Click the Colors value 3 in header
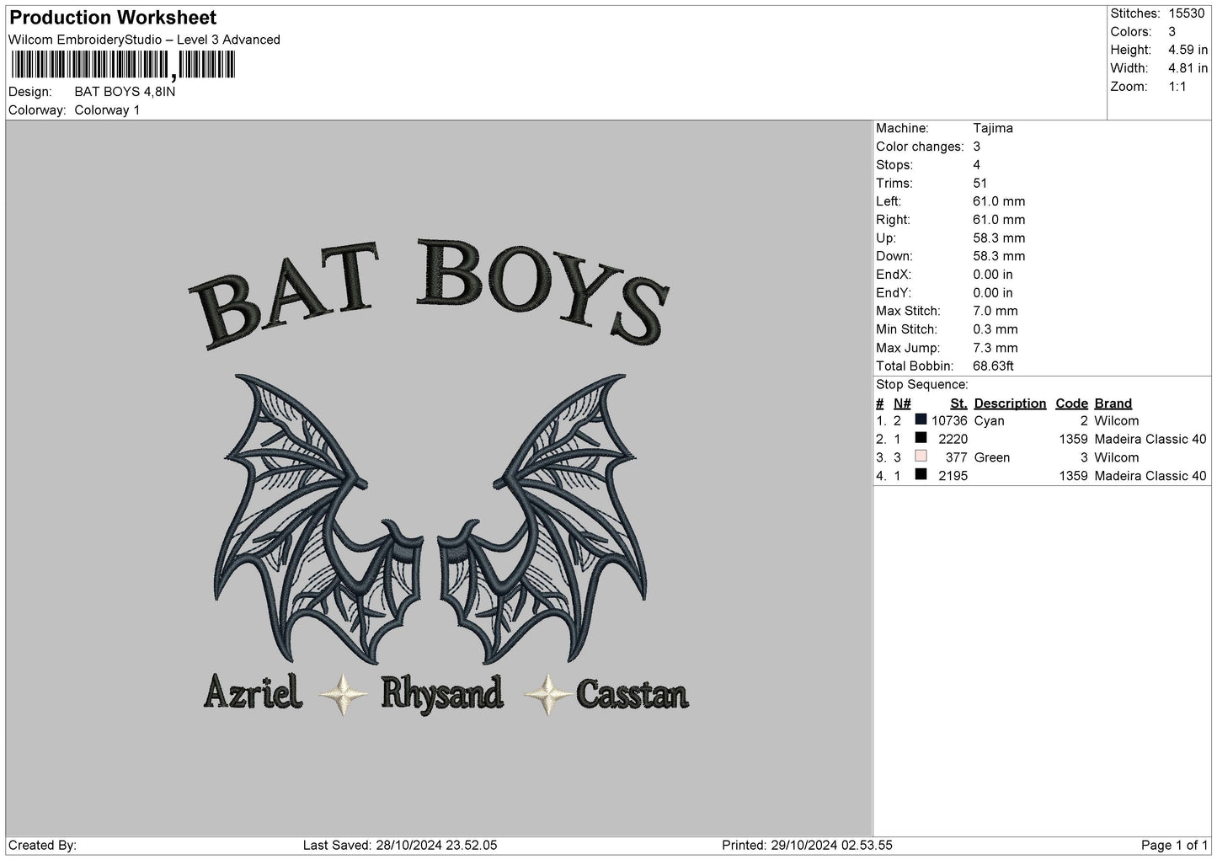 tap(1172, 32)
